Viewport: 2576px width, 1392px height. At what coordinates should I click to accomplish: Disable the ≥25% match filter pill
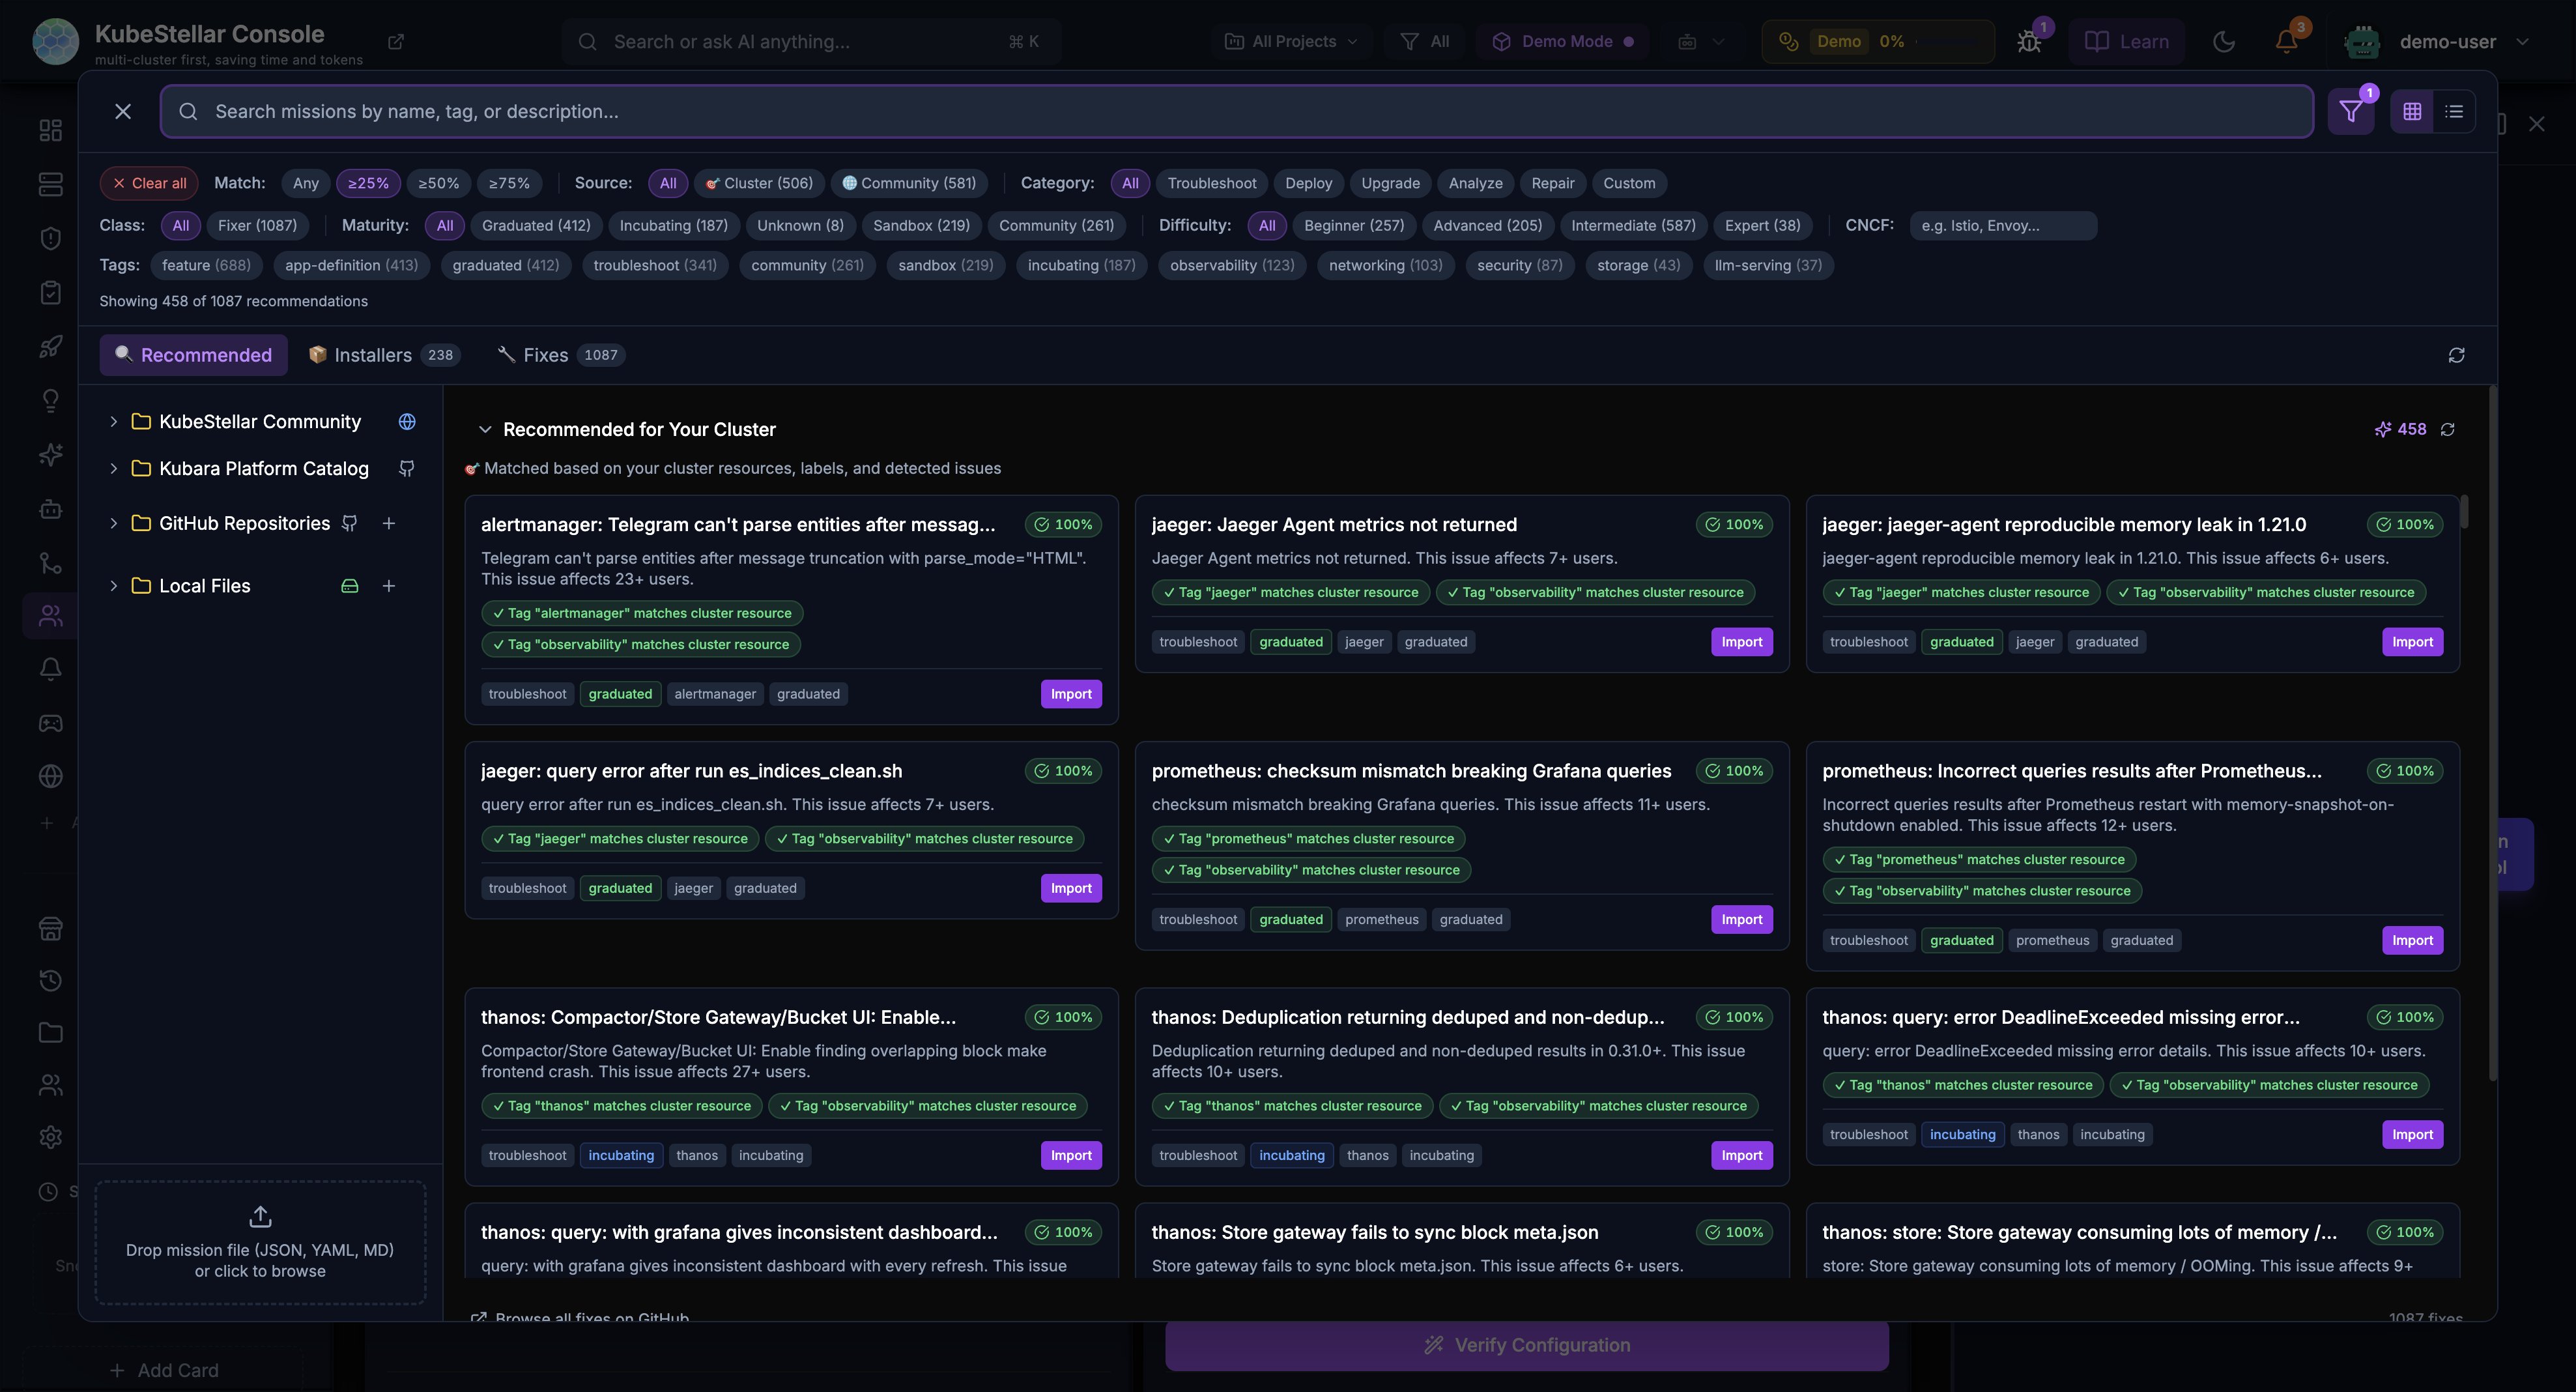coord(368,183)
